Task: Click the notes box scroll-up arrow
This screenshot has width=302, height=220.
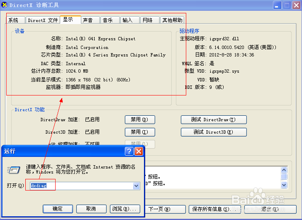Action: pyautogui.click(x=284, y=170)
